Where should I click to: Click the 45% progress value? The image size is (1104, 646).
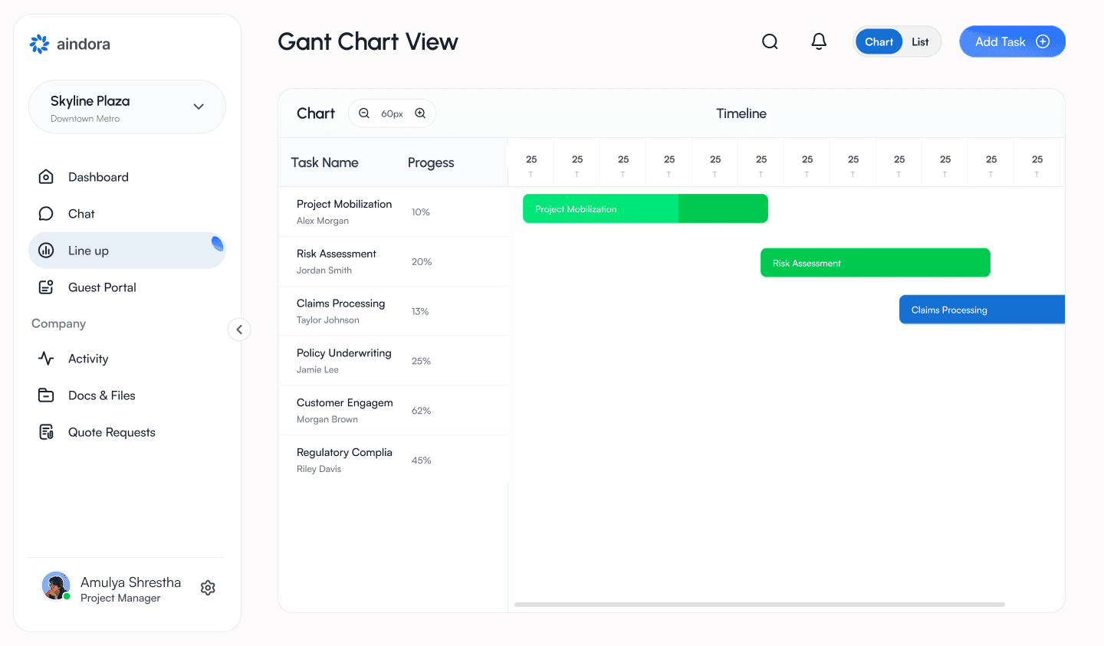[x=422, y=461]
